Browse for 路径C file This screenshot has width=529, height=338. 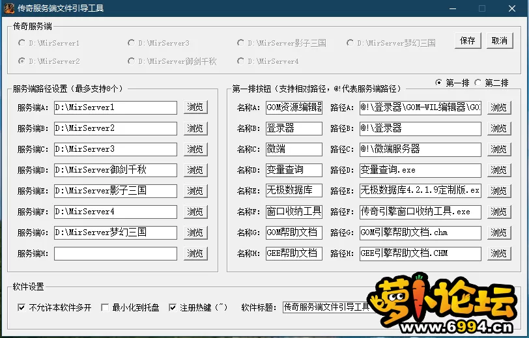[x=499, y=149]
